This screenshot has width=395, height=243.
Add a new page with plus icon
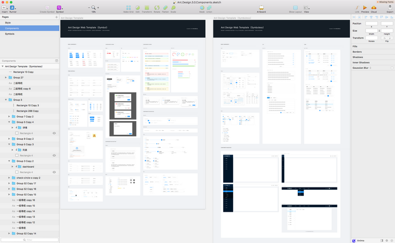[x=57, y=17]
